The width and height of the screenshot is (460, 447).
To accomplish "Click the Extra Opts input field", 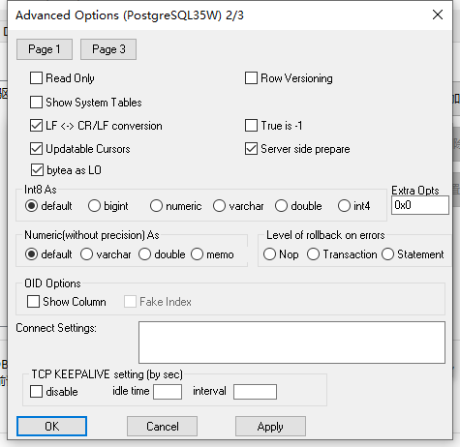I will click(x=420, y=205).
